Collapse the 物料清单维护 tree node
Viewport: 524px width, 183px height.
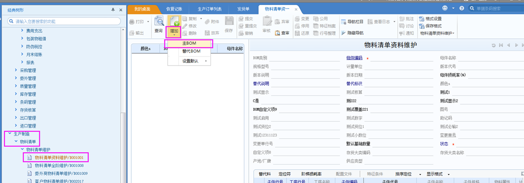22,149
